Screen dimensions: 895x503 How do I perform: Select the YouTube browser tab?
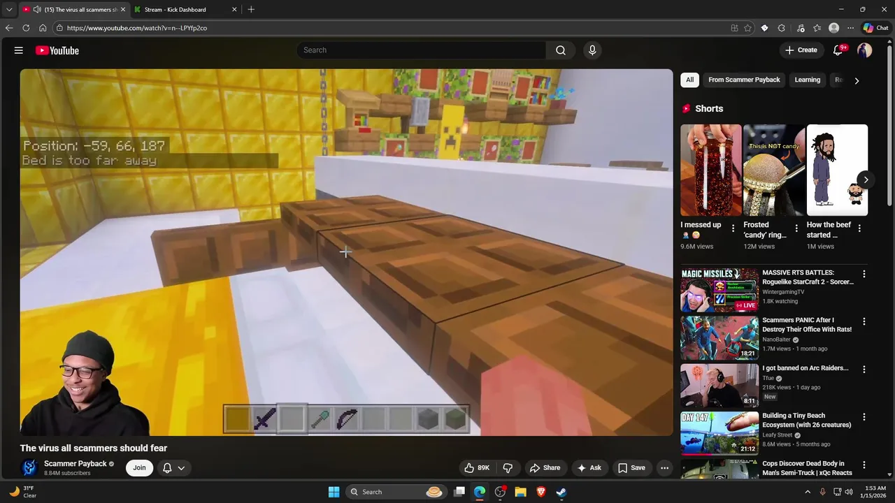(74, 9)
